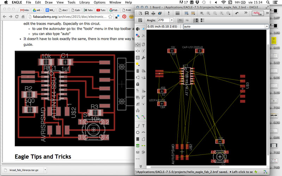282x176 pixels.
Task: Switch to schematic via Board/Schematic icon
Action: tap(169, 13)
